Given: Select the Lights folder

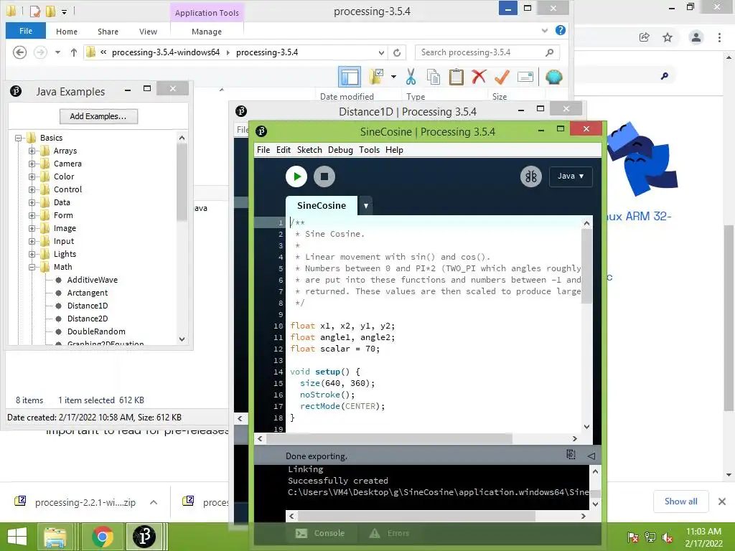Looking at the screenshot, I should point(65,254).
